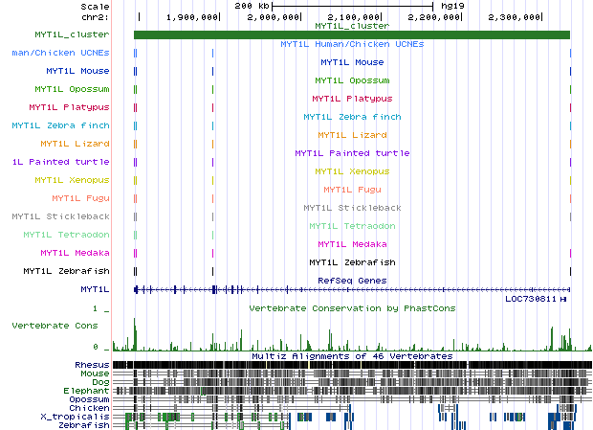The width and height of the screenshot is (593, 430).
Task: Select the left-side MYT1L Stickleback label
Action: [60, 216]
